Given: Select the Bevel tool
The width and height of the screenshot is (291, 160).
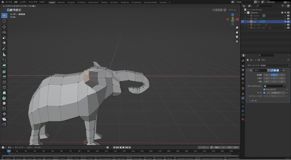Looking at the screenshot, I should tap(4, 77).
